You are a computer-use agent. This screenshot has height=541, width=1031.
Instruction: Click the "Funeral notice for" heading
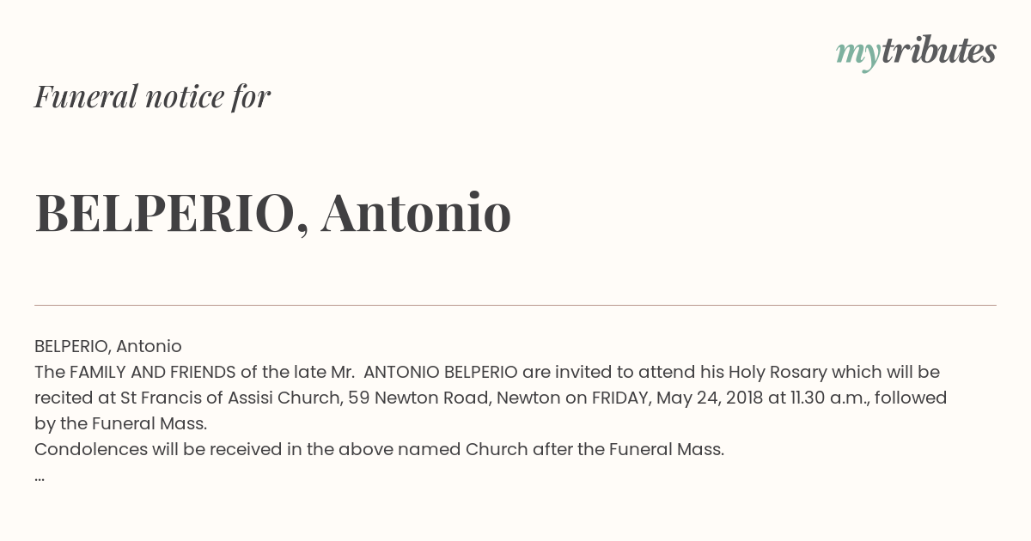(x=152, y=96)
